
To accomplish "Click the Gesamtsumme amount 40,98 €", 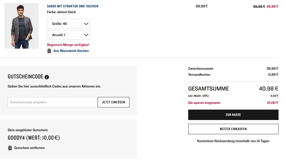I will point(268,89).
